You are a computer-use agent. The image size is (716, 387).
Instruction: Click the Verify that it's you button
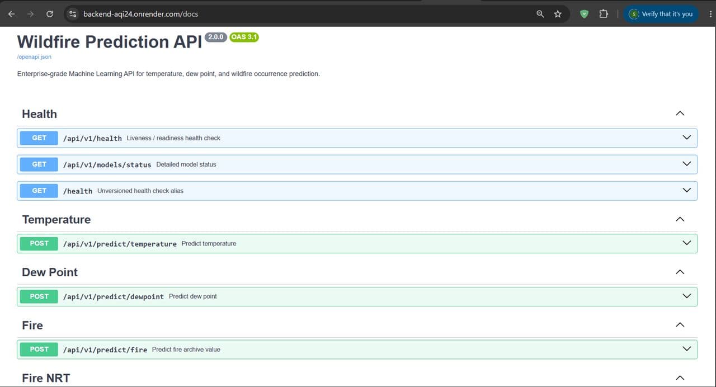(661, 14)
